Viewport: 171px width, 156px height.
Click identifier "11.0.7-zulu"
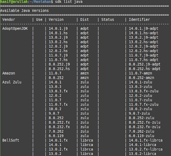tap(140, 100)
